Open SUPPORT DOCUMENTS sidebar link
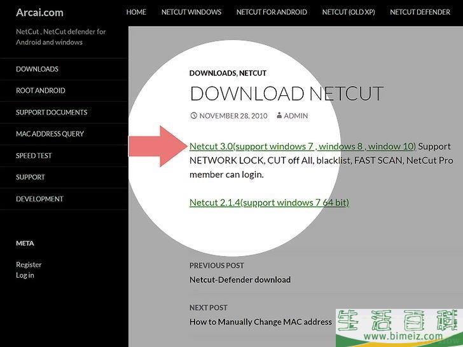The width and height of the screenshot is (463, 347). [x=52, y=112]
